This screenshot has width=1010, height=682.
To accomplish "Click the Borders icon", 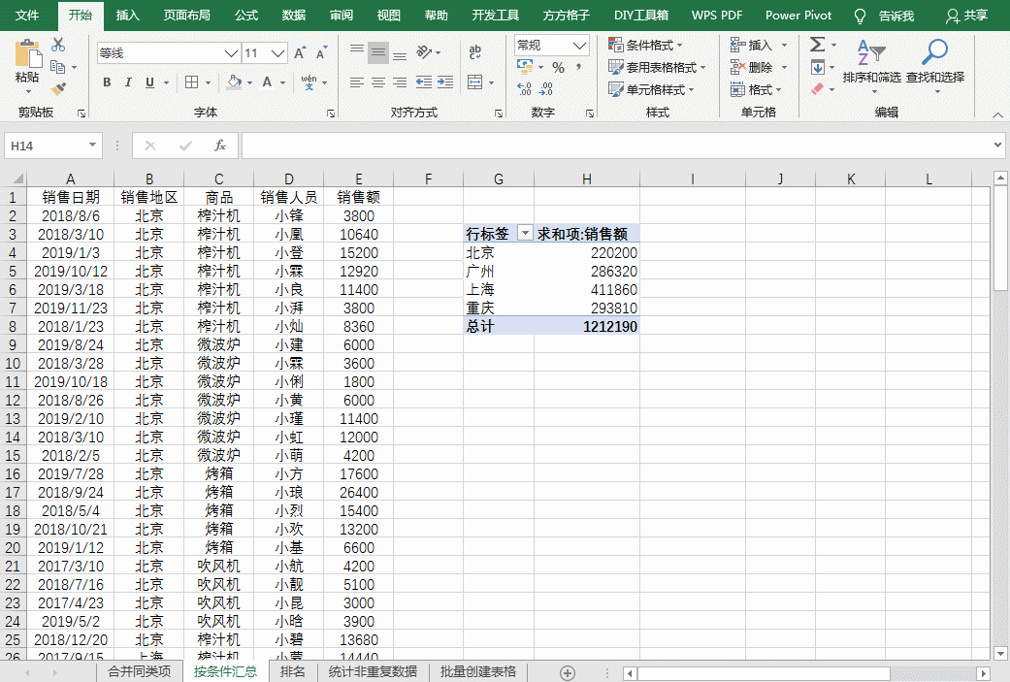I will point(191,82).
